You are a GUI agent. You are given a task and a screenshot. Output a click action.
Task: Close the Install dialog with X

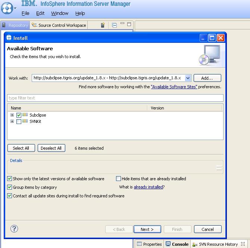221,38
